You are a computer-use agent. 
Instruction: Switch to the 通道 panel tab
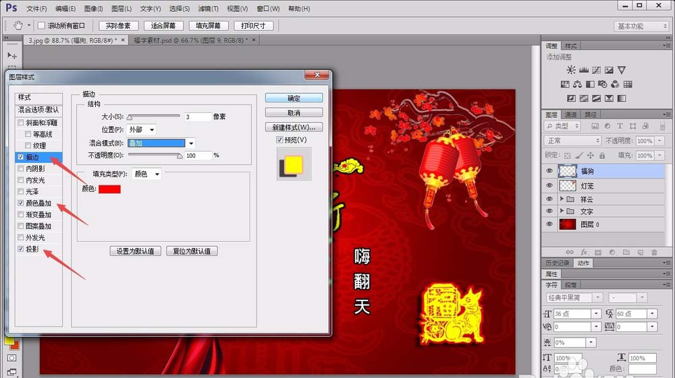click(571, 115)
